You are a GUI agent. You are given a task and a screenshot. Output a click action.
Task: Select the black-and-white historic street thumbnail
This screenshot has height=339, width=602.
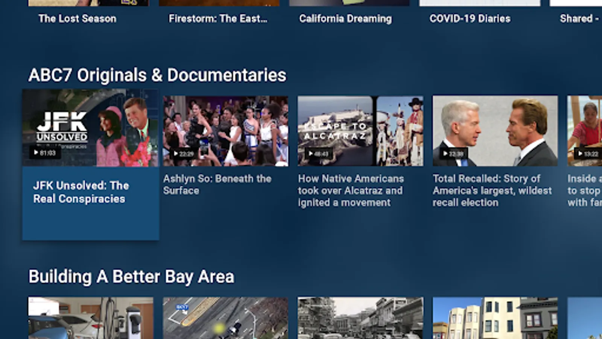(360, 318)
